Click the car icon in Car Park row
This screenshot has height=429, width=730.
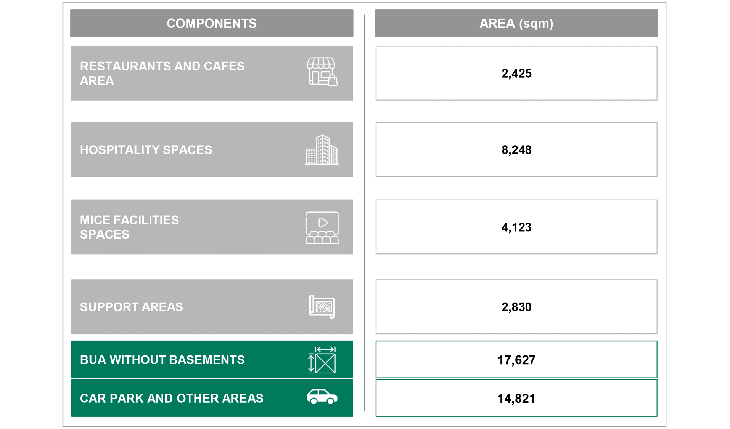click(x=322, y=397)
